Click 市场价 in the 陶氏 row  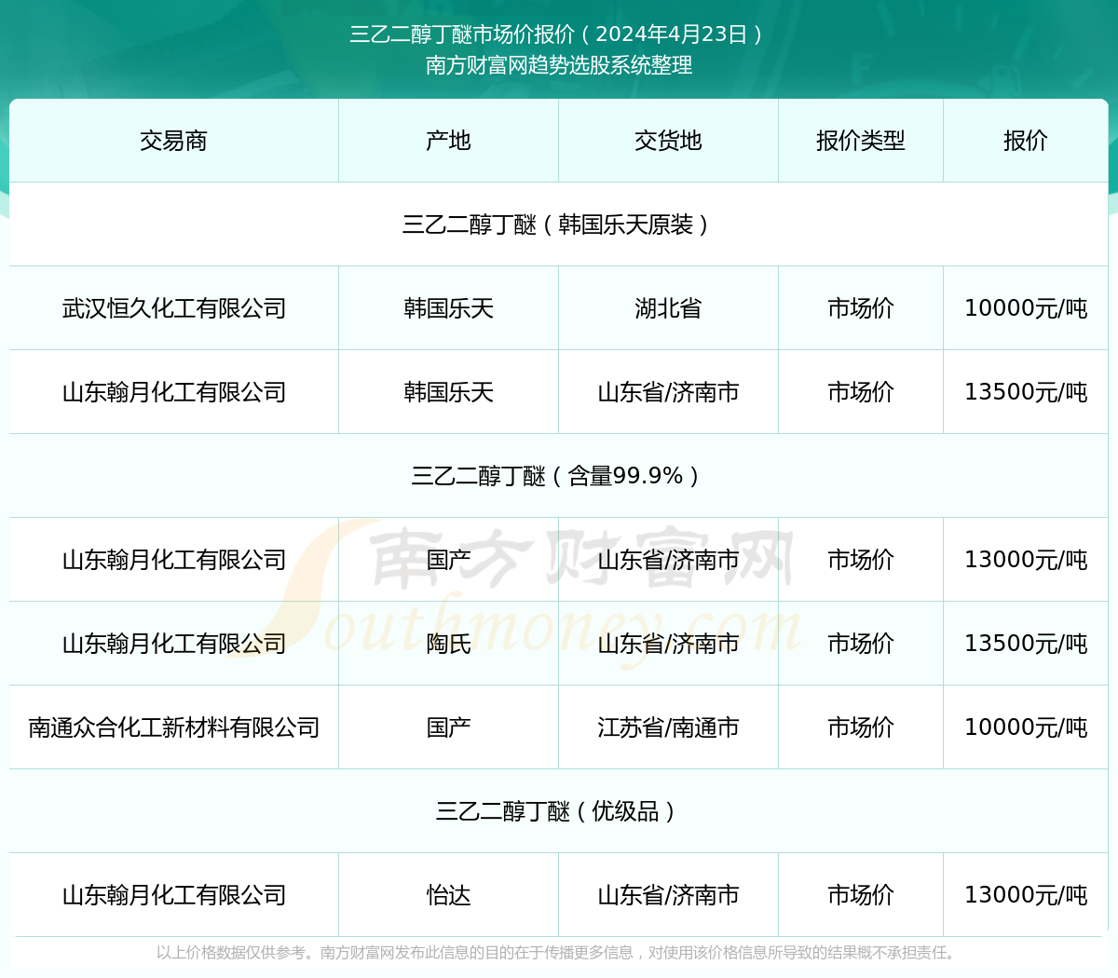point(861,644)
